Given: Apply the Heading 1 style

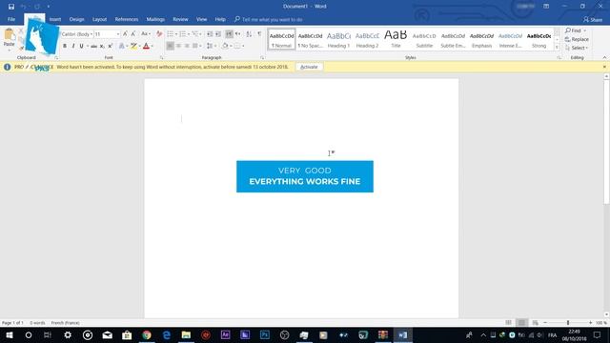Looking at the screenshot, I should click(338, 39).
